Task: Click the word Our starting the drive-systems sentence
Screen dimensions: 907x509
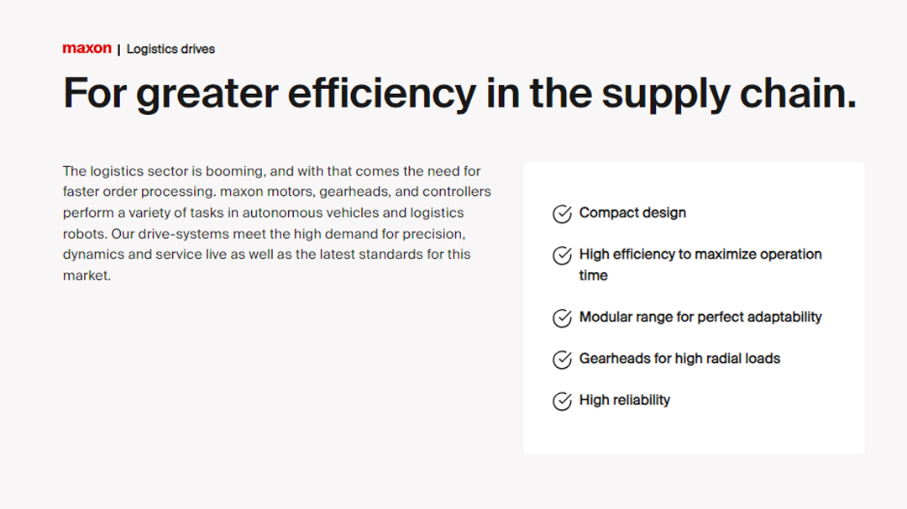Action: click(123, 234)
